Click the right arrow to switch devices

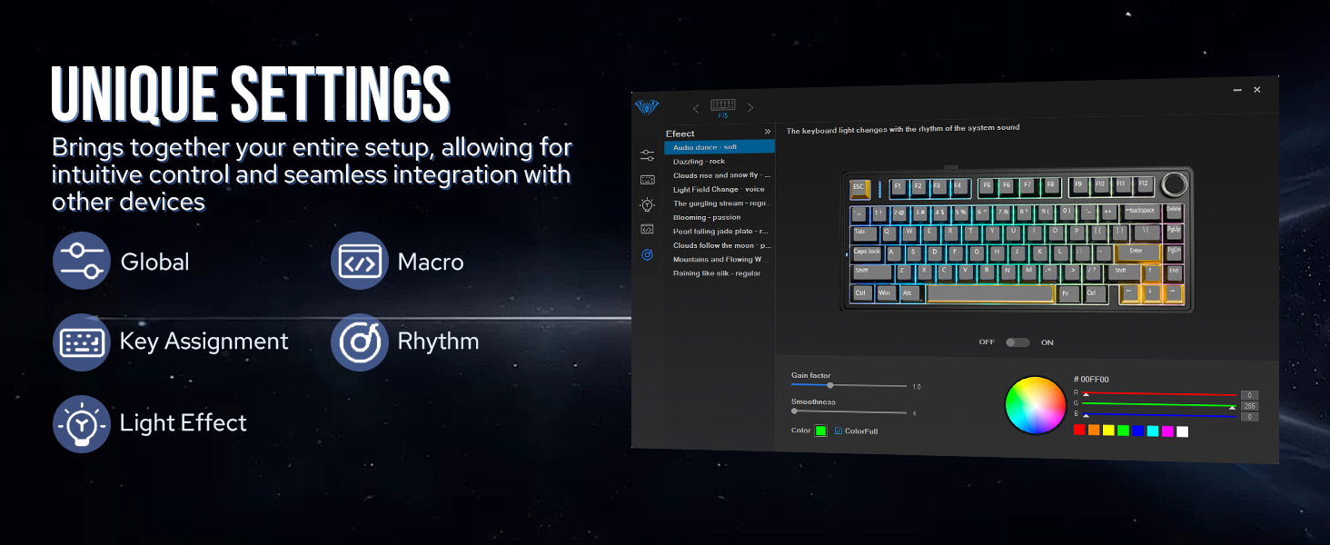pos(749,107)
